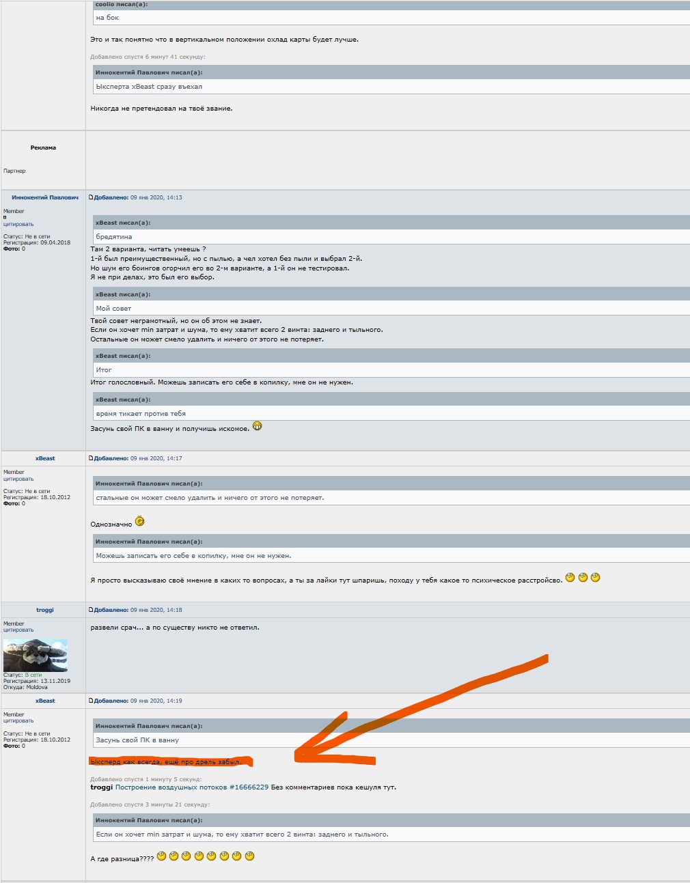This screenshot has width=690, height=883.
Task: Open troggi's avatar image
Action: point(36,656)
